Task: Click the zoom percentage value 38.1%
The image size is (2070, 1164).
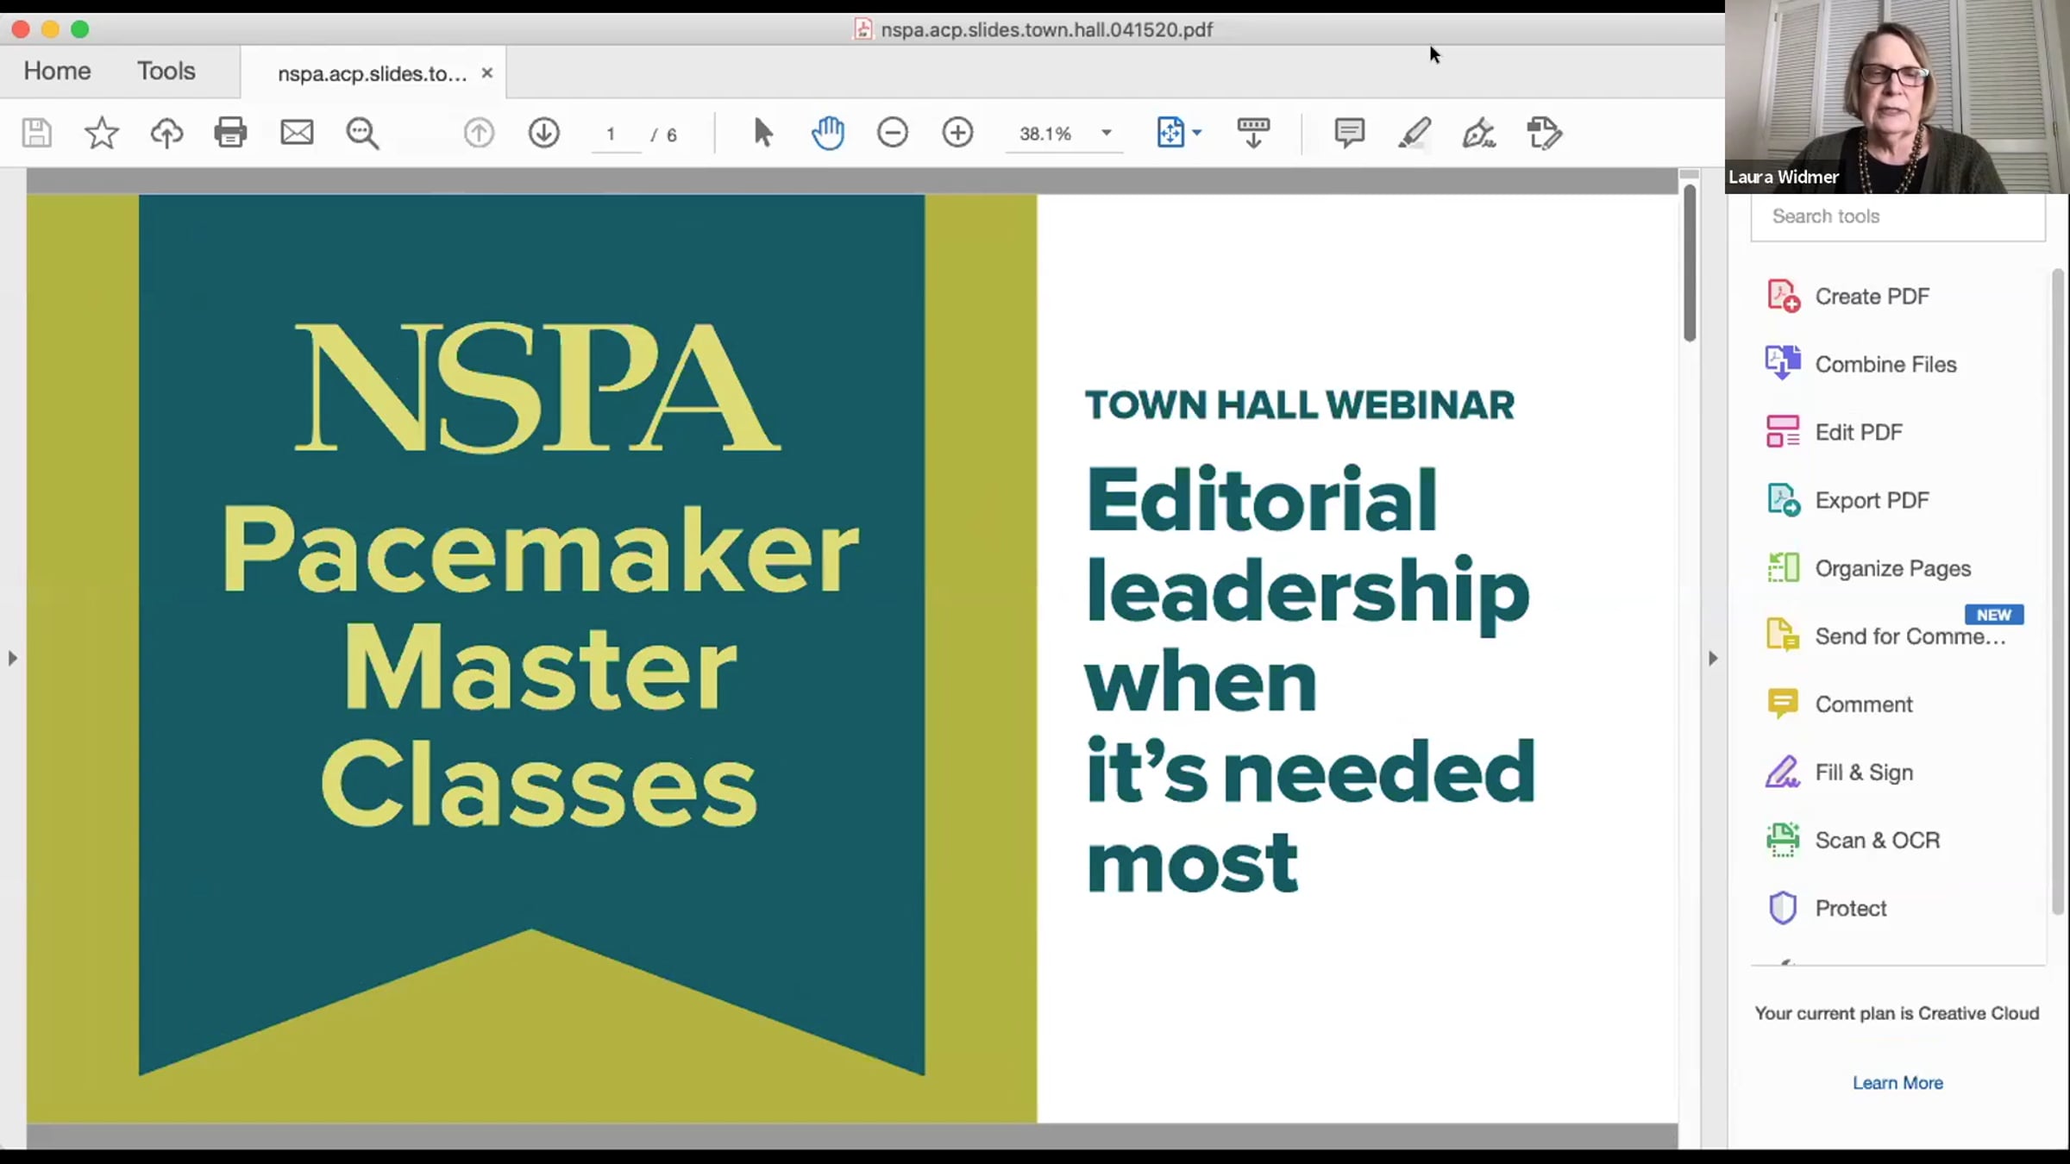Action: pos(1045,134)
